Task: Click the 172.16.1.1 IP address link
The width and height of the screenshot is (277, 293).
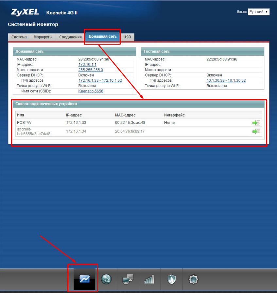Action: tap(87, 65)
